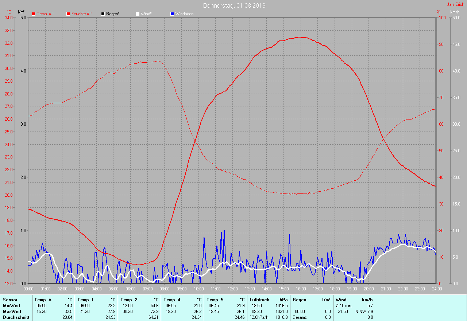Select the MinWert row label
467x321 pixels.
pyautogui.click(x=12, y=306)
